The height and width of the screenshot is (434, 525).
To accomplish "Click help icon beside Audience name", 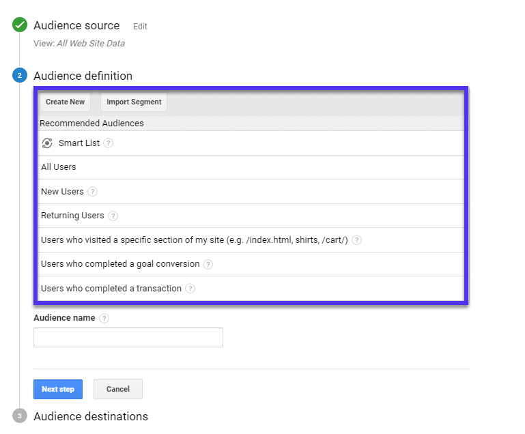I will pos(104,318).
